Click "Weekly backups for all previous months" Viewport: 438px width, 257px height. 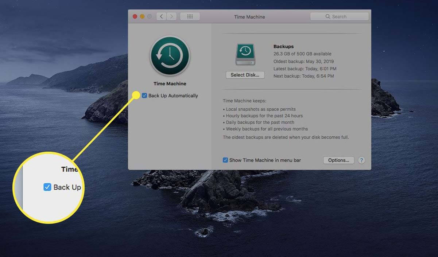267,129
